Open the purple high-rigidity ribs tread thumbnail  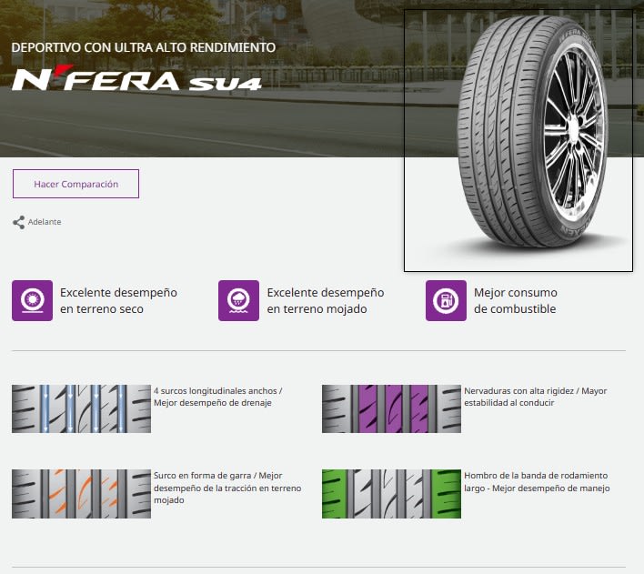[x=391, y=408]
